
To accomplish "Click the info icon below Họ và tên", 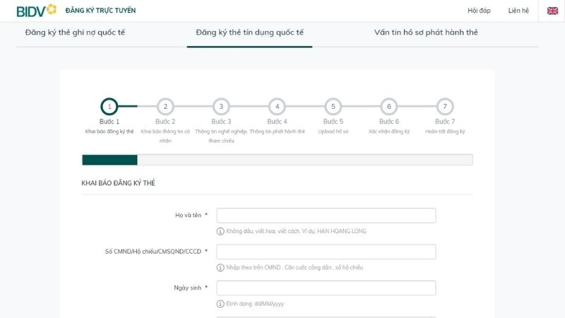I will point(220,231).
